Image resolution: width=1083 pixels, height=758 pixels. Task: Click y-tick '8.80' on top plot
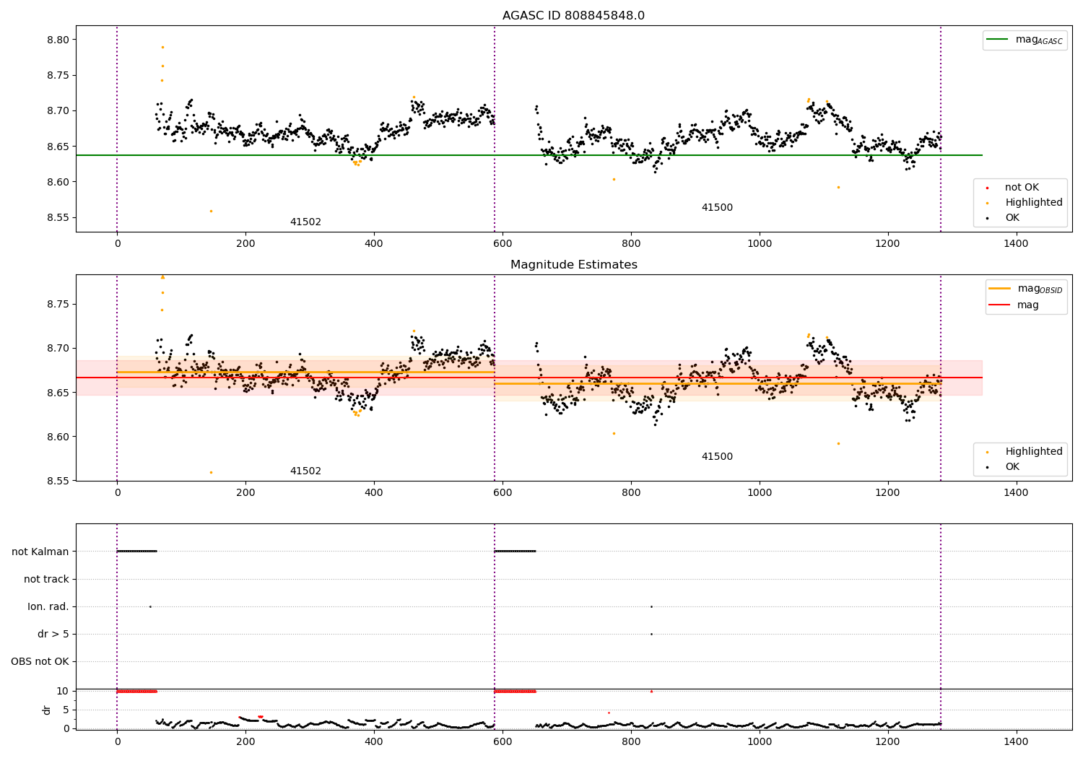click(58, 40)
